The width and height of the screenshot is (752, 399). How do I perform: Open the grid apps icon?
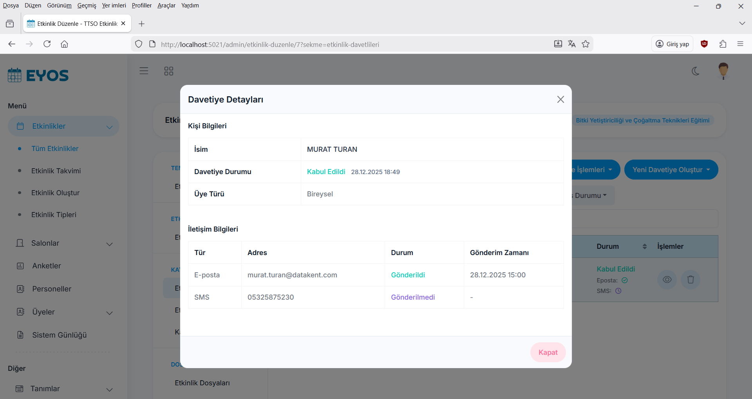pos(168,71)
